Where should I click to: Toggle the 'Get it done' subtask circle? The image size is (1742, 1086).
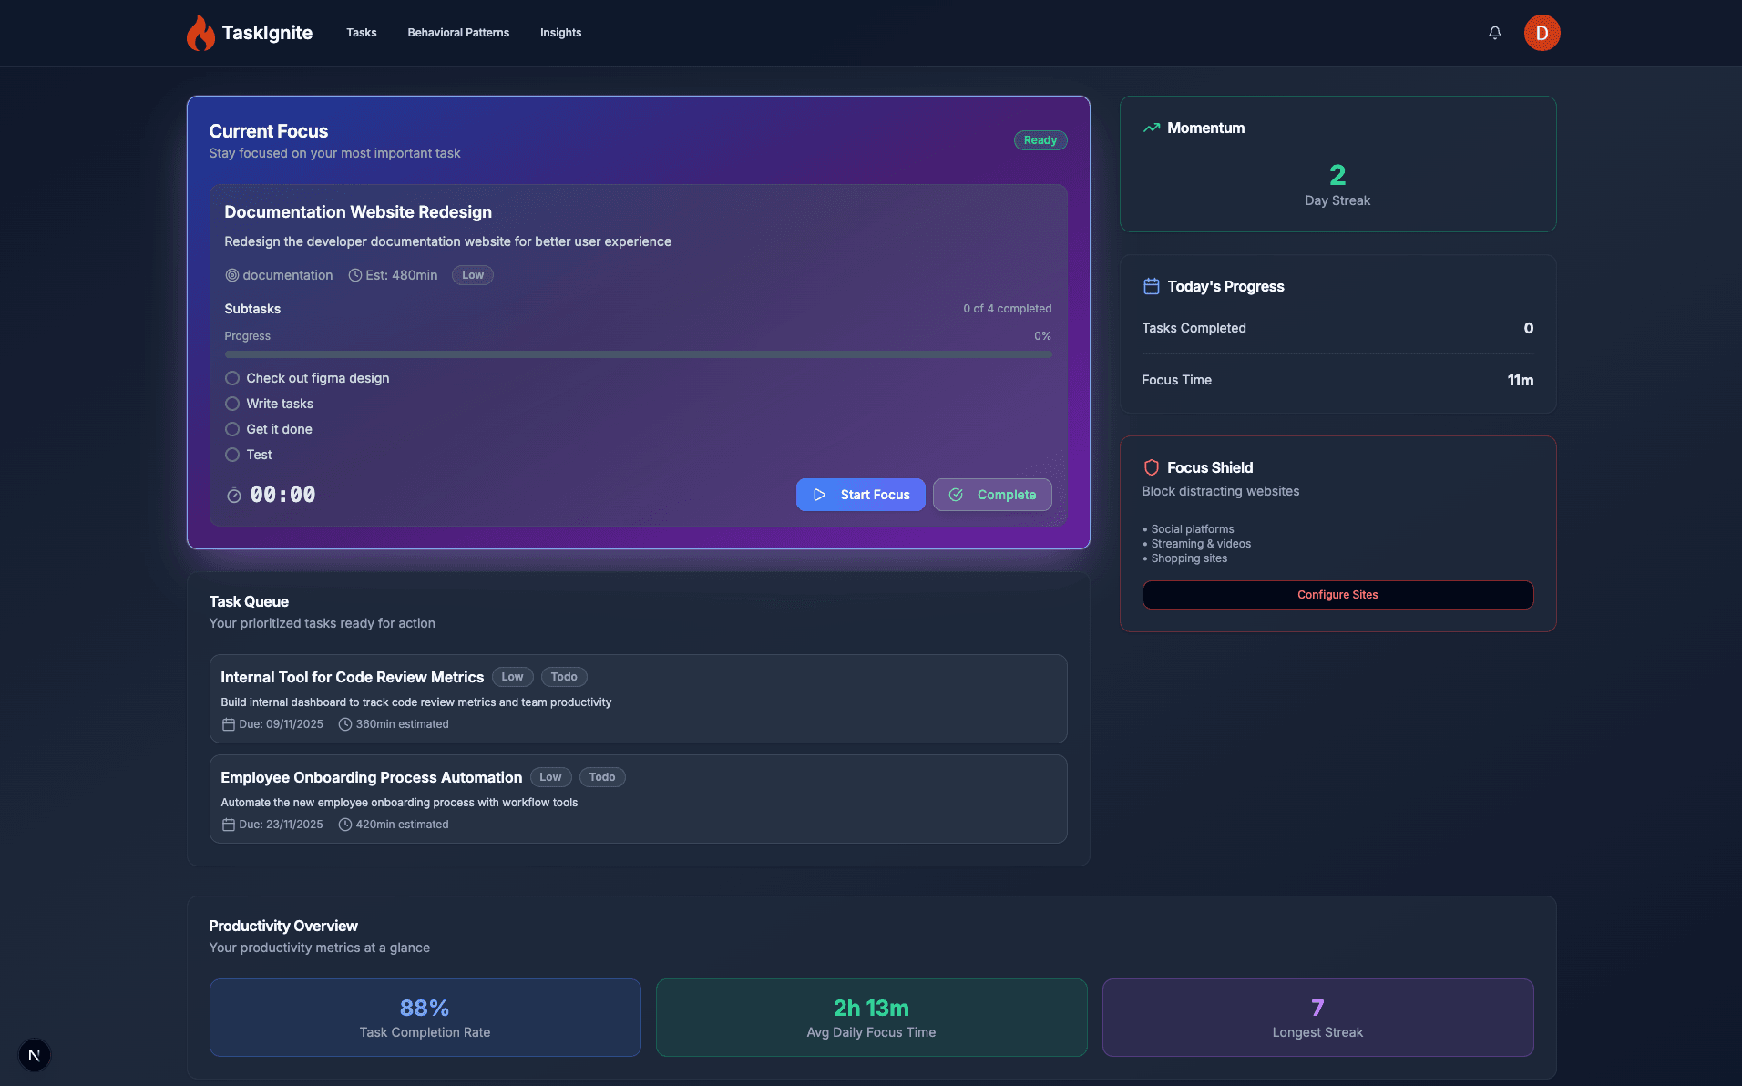(232, 429)
